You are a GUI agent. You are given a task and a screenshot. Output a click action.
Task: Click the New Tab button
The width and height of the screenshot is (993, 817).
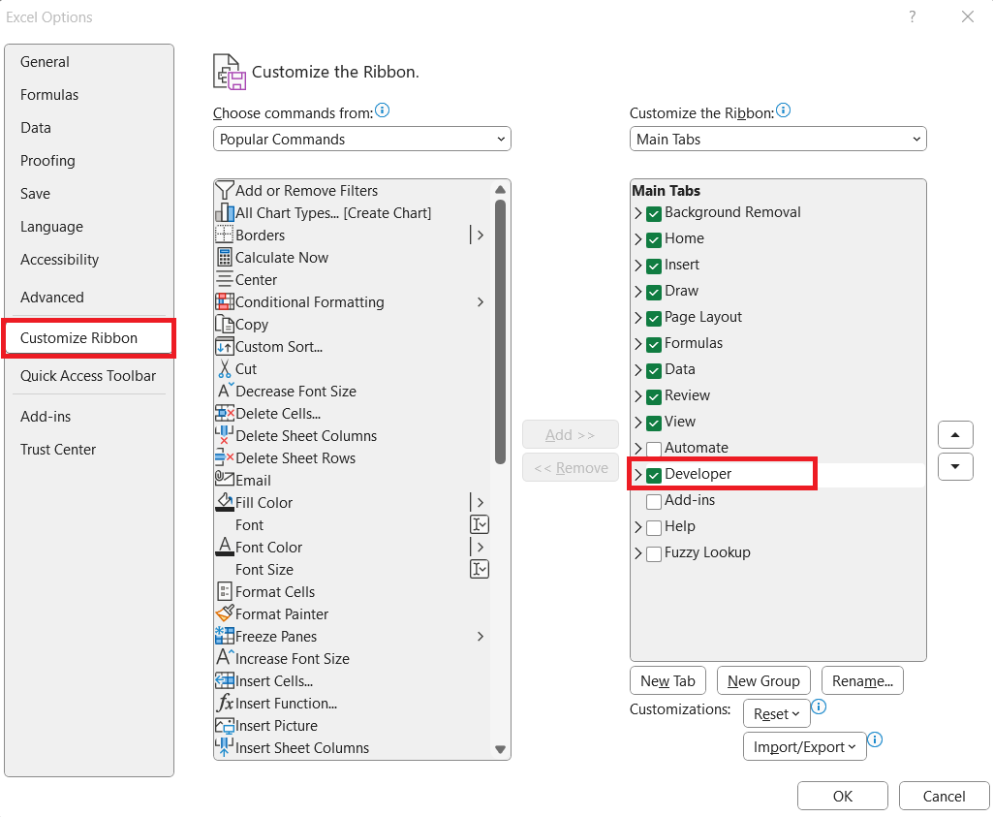667,680
